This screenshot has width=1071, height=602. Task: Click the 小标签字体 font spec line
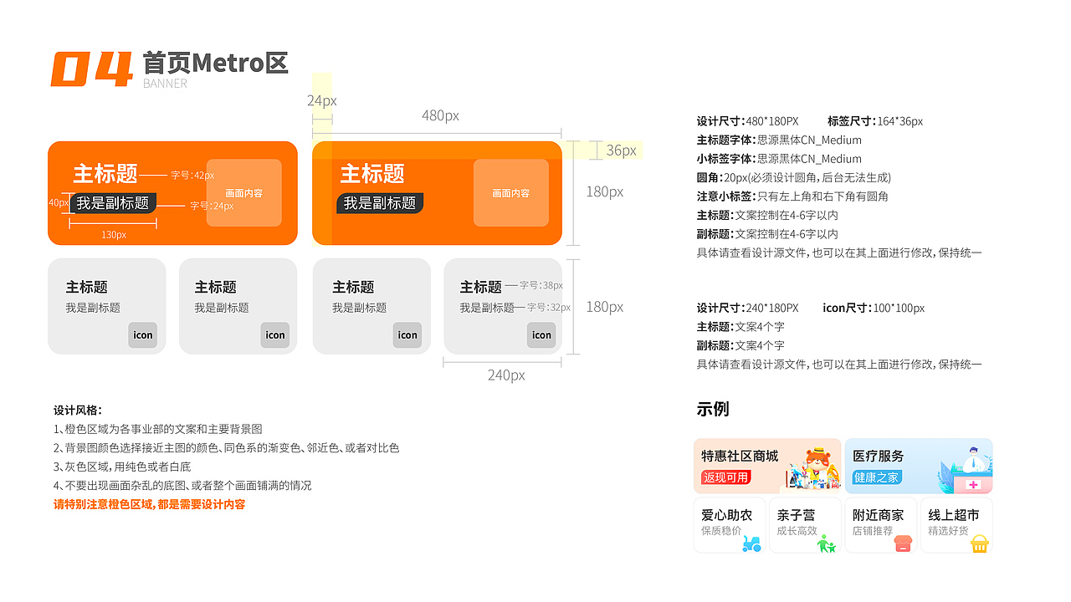(779, 159)
